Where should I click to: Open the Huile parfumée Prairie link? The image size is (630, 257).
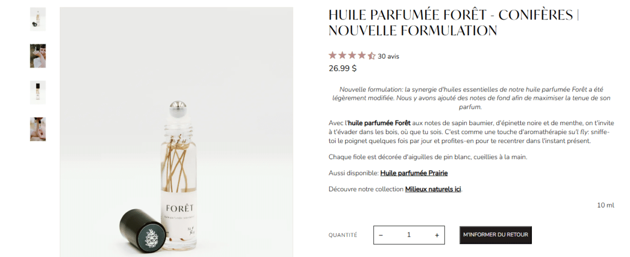(x=414, y=173)
